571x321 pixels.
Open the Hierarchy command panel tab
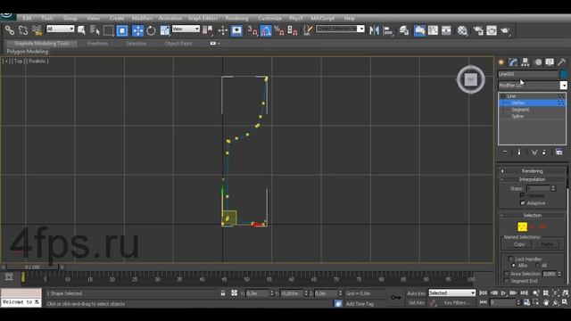coord(525,62)
